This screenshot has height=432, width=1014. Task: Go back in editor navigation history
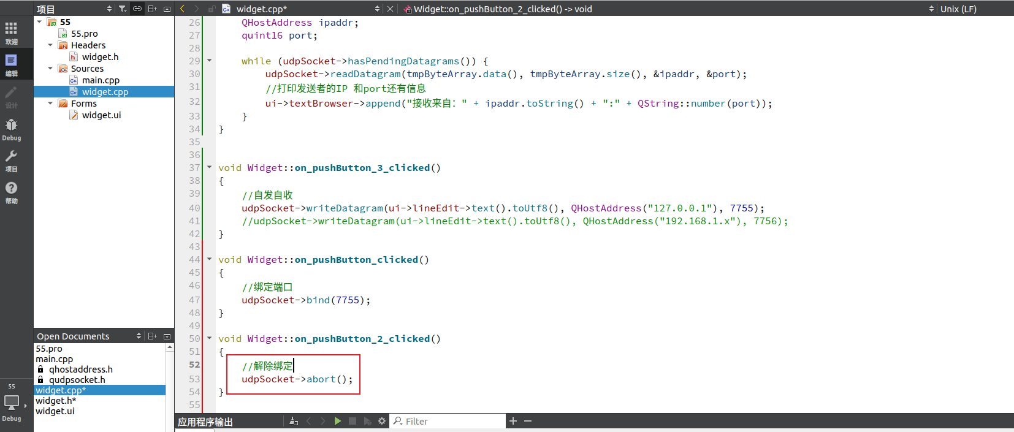point(182,9)
